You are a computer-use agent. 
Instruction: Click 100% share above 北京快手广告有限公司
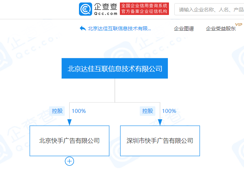(x=79, y=111)
